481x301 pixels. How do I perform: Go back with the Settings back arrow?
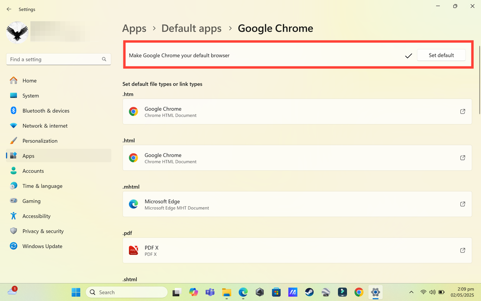[x=9, y=9]
